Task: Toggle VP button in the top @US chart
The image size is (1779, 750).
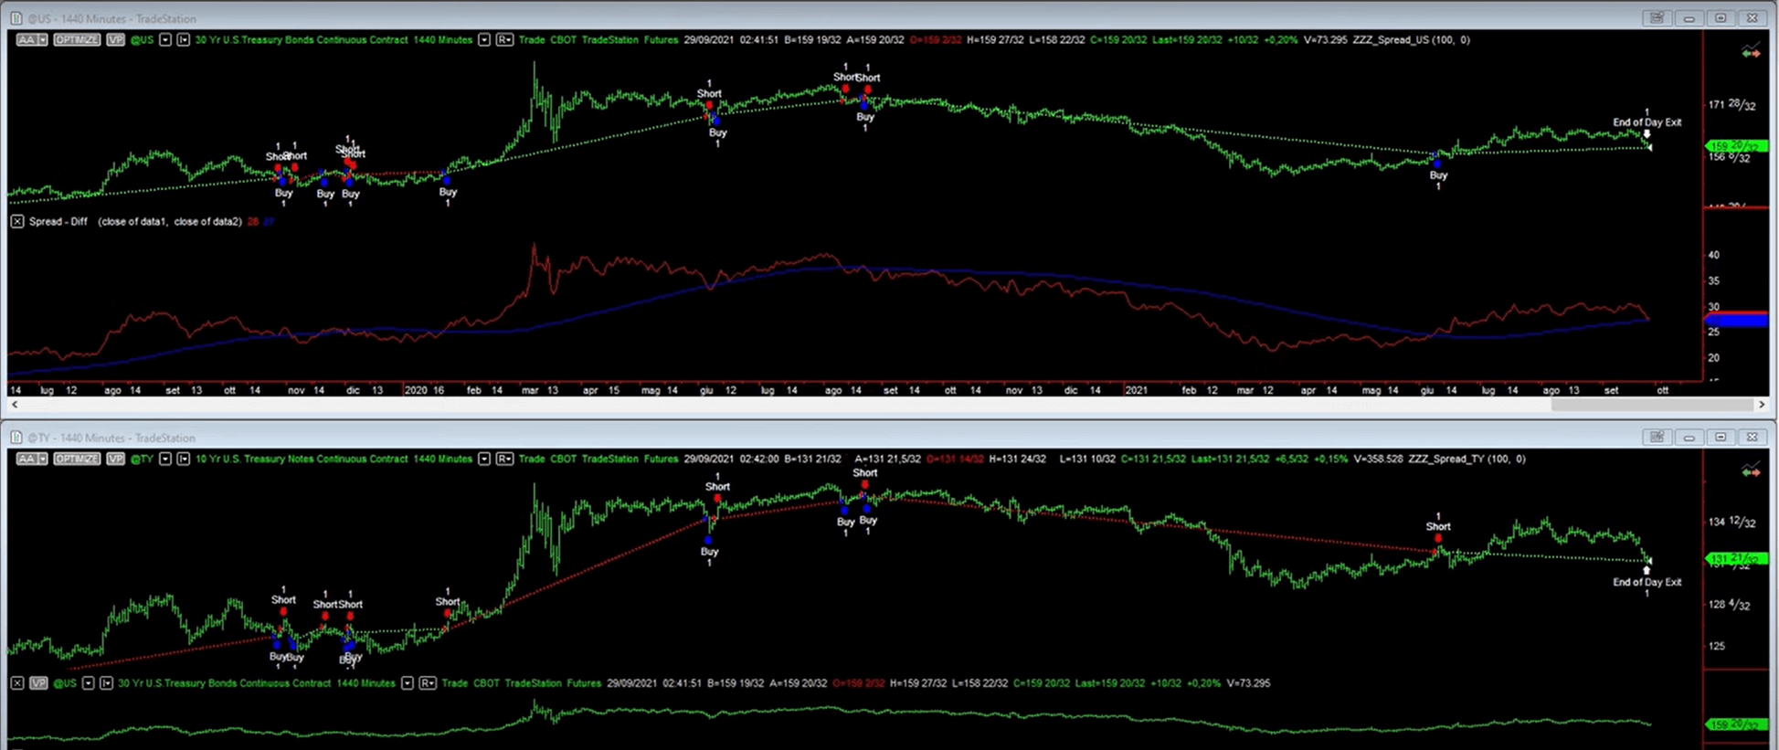Action: (x=115, y=40)
